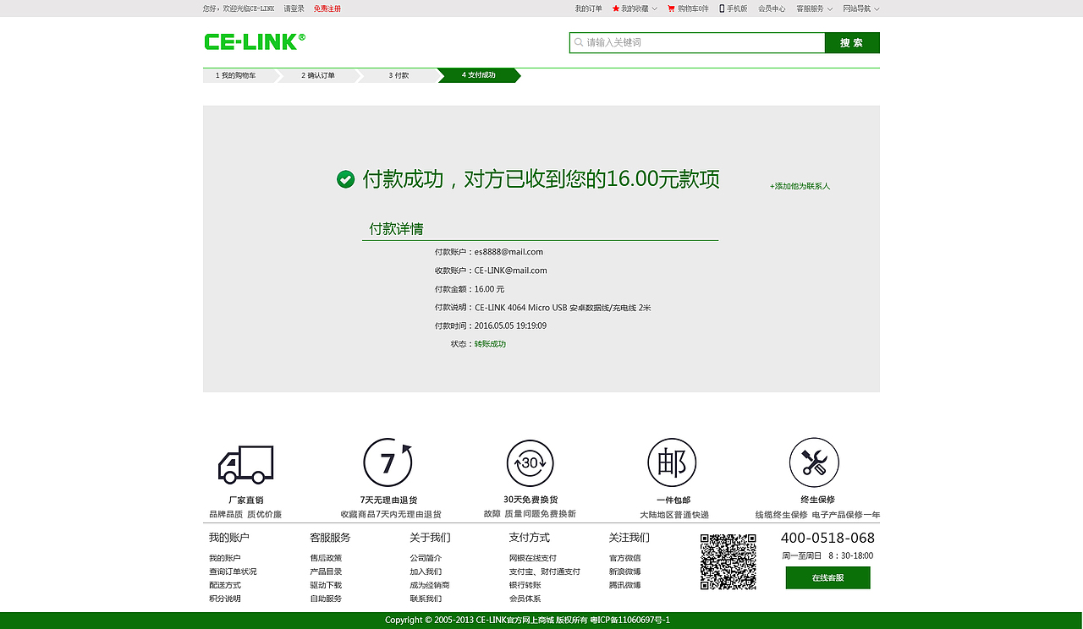Click the copyright 粤ICP备 footer text
Screen dimensions: 1083x629
pos(629,621)
